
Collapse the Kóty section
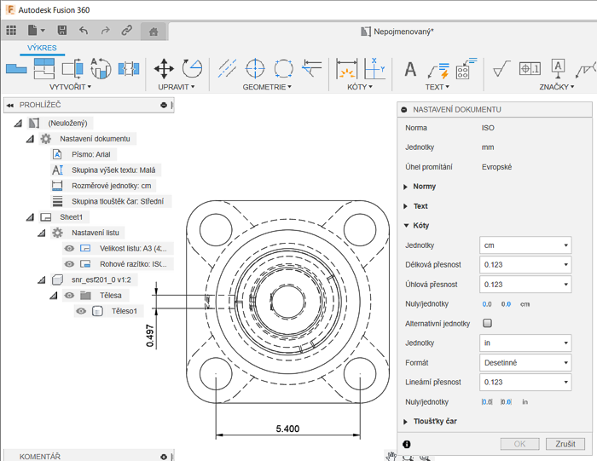pos(406,226)
